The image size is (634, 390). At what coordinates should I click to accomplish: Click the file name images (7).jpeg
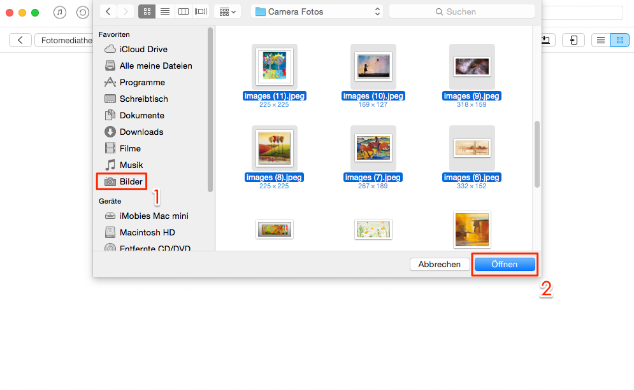(x=373, y=178)
